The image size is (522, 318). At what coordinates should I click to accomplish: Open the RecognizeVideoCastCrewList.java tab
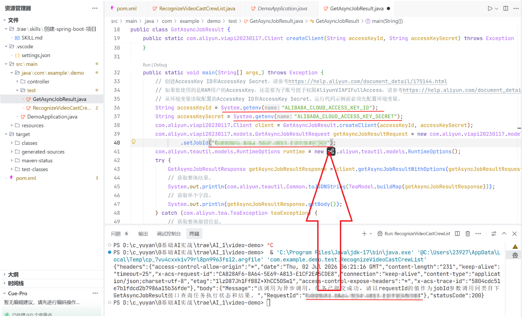tap(197, 9)
